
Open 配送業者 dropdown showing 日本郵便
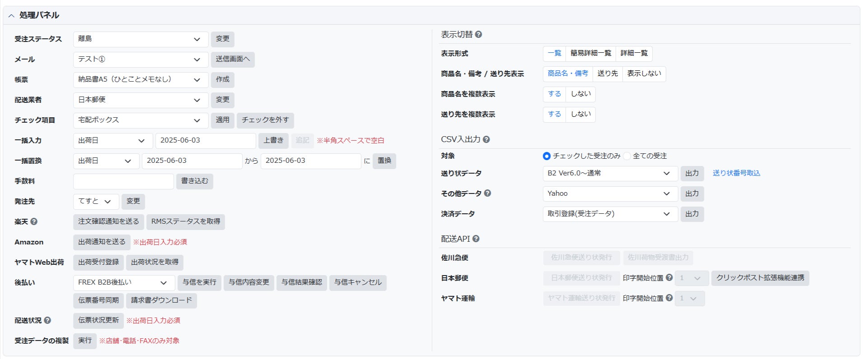140,100
